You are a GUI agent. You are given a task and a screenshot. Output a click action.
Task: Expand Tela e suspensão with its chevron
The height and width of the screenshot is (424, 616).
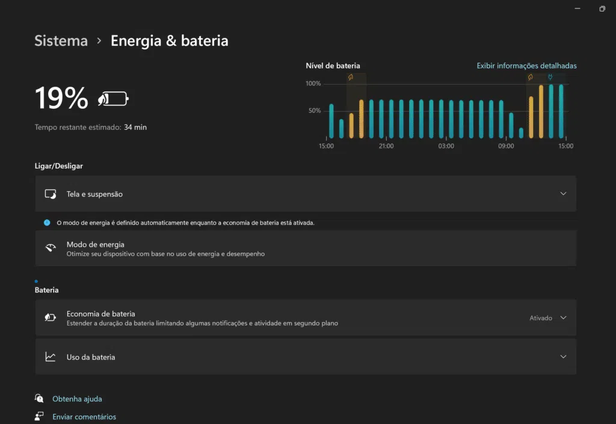563,194
